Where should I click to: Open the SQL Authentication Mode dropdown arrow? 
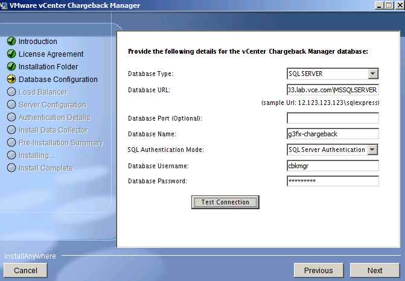click(x=372, y=150)
